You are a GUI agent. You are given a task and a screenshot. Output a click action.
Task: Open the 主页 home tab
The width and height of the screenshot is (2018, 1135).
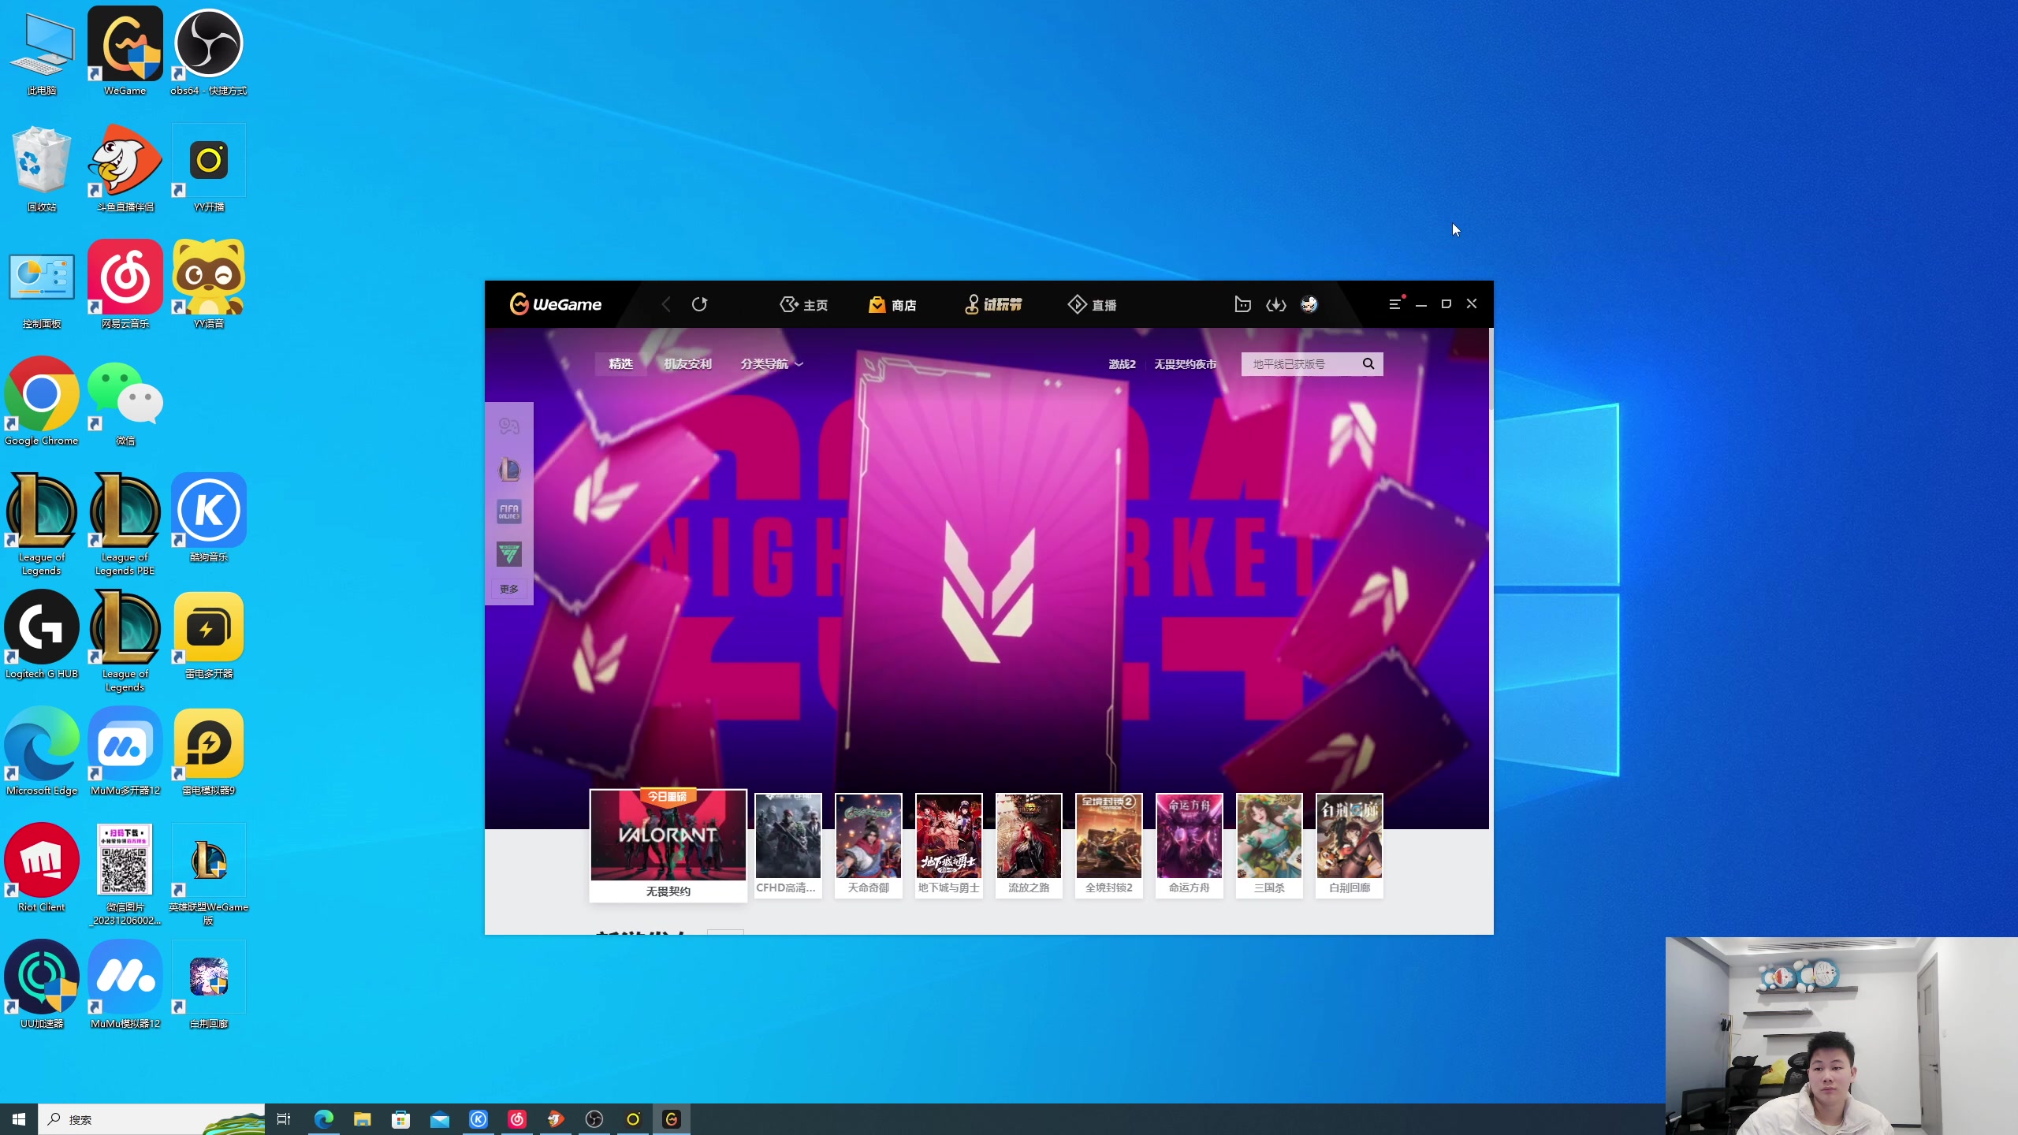pos(803,304)
